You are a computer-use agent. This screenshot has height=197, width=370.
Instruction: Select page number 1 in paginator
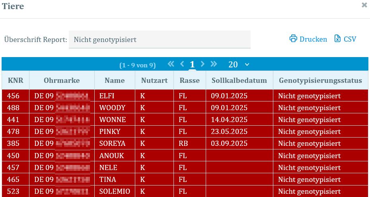192,65
